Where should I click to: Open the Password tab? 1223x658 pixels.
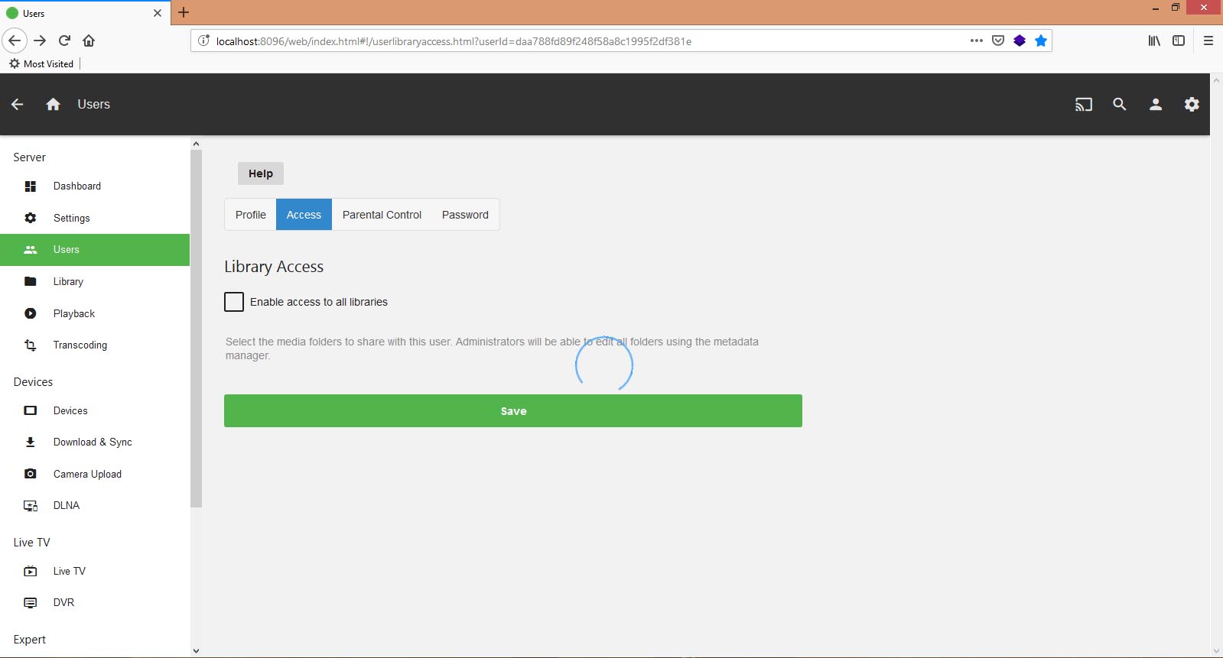[465, 215]
